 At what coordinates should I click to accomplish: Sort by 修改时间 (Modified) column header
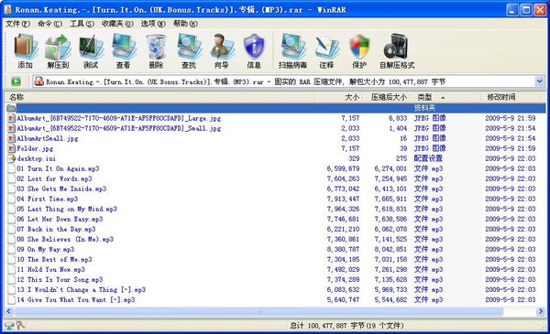point(511,97)
